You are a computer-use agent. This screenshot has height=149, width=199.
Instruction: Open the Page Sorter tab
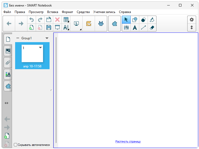coord(8,39)
